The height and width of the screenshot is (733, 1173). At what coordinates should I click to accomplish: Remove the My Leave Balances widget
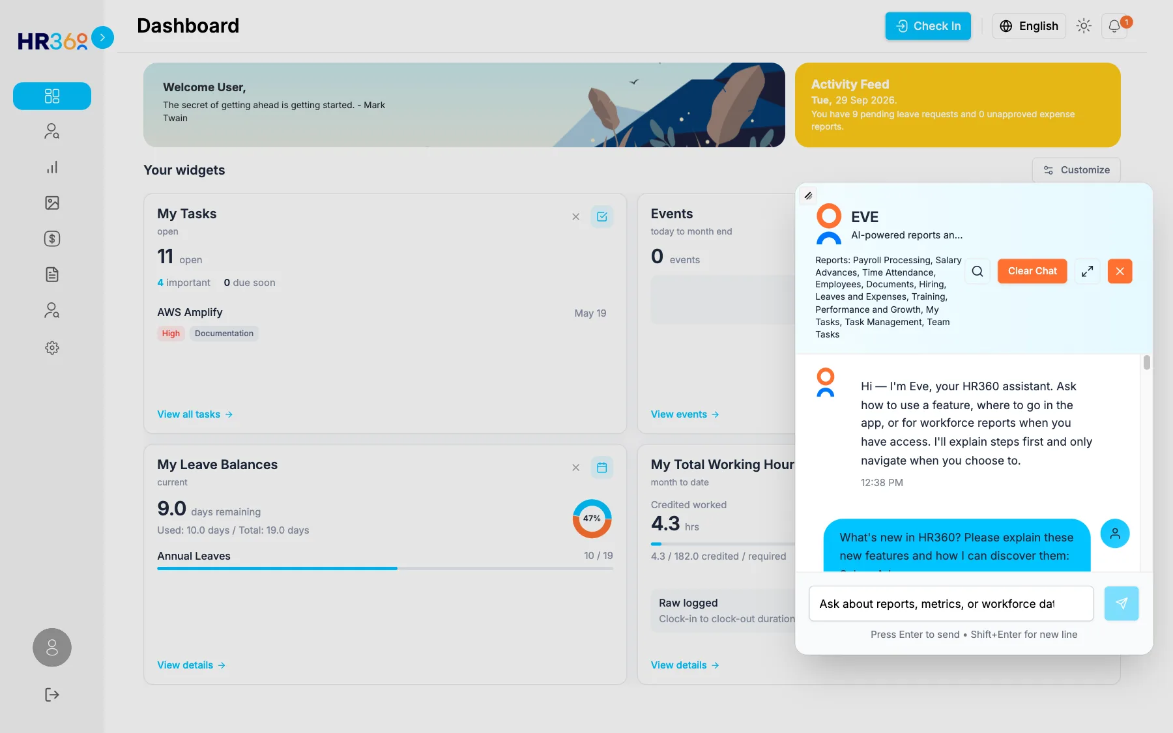[576, 468]
